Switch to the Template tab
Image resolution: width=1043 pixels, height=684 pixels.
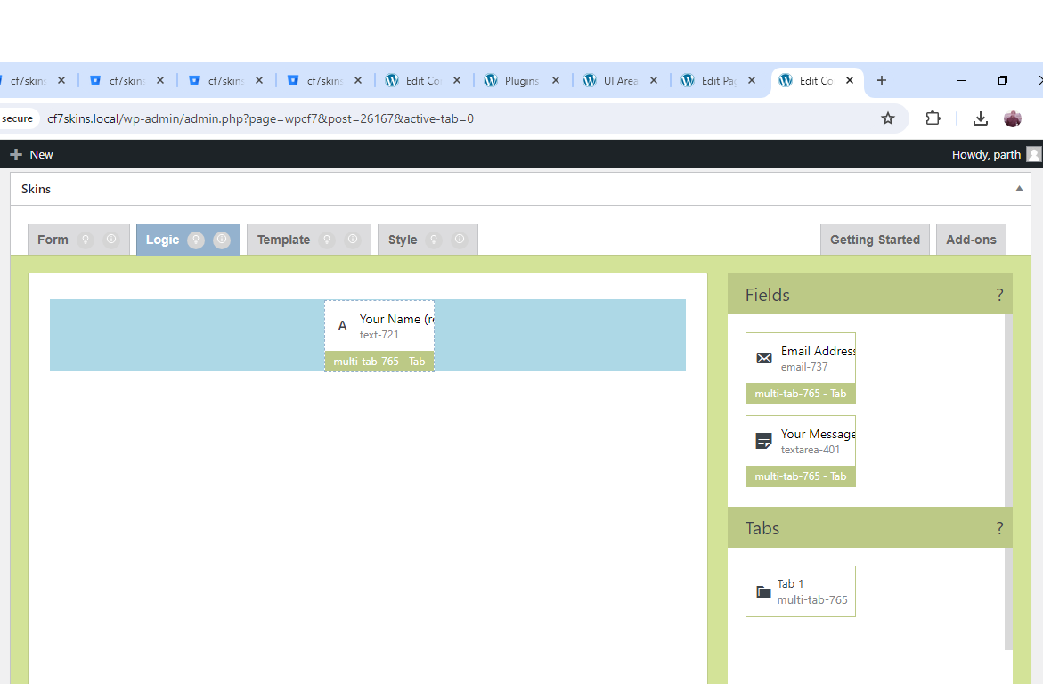[x=284, y=240]
